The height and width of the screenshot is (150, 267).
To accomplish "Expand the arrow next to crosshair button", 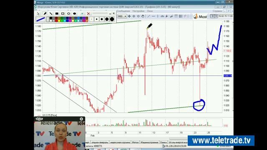I will click(x=216, y=16).
